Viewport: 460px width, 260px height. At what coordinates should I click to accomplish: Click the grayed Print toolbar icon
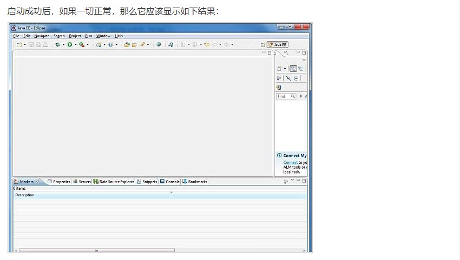pos(45,45)
